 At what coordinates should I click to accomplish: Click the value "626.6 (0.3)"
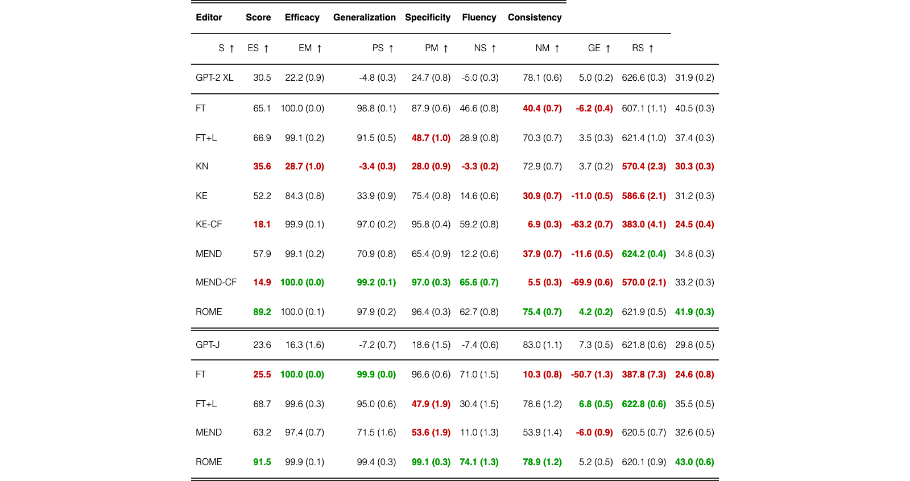click(x=644, y=78)
